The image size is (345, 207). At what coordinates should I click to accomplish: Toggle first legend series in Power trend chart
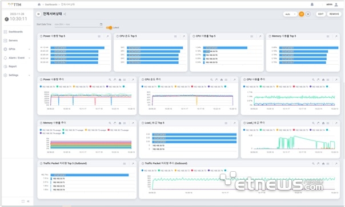click(x=47, y=87)
